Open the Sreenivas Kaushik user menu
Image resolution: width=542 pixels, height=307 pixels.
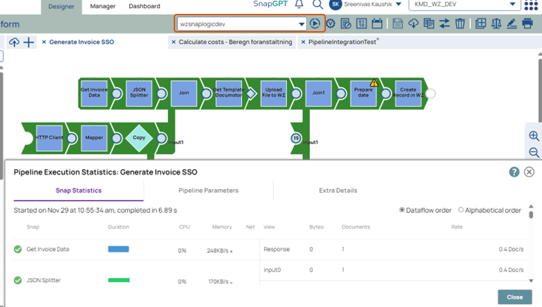click(372, 4)
